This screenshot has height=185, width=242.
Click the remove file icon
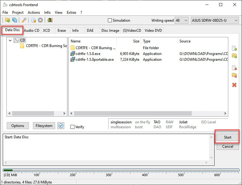click(x=234, y=68)
